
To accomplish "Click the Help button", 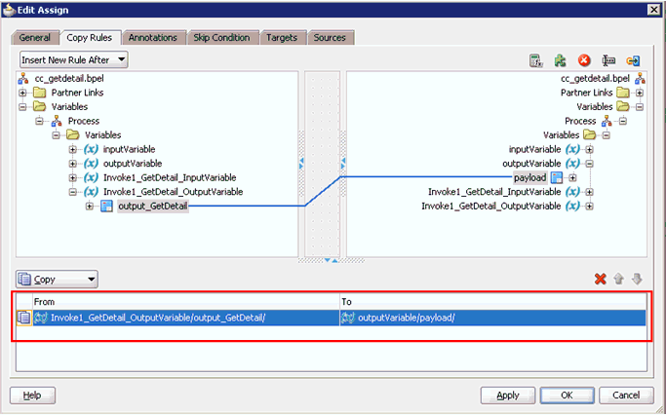I will click(x=32, y=396).
